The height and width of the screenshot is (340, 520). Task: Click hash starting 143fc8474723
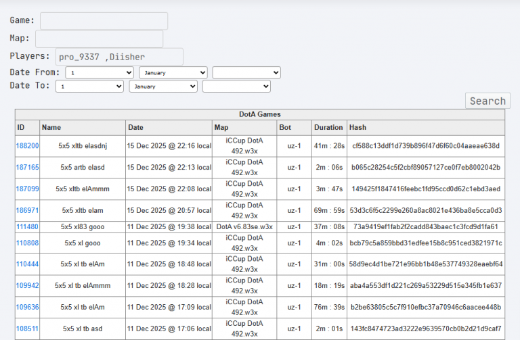[426, 329]
